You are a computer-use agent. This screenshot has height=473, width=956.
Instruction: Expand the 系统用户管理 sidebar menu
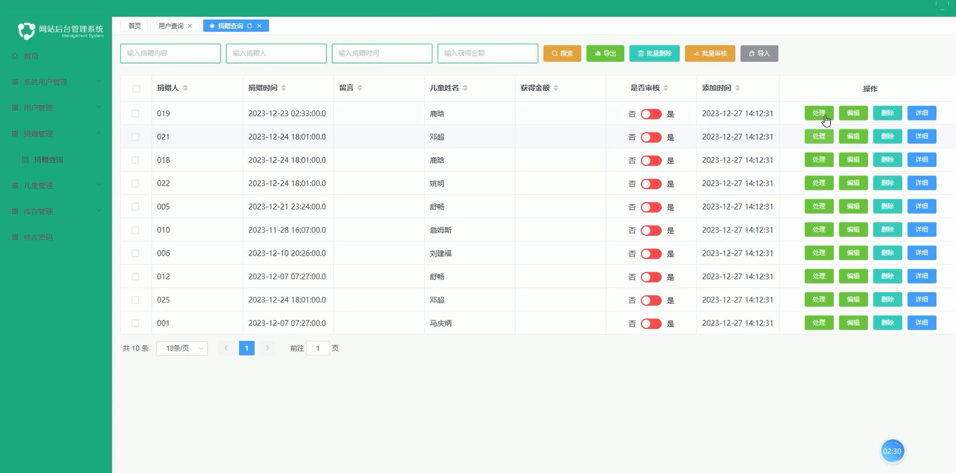click(x=54, y=81)
